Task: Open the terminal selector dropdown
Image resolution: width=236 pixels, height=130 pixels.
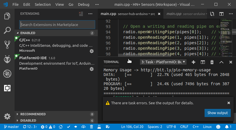Action: pyautogui.click(x=163, y=62)
